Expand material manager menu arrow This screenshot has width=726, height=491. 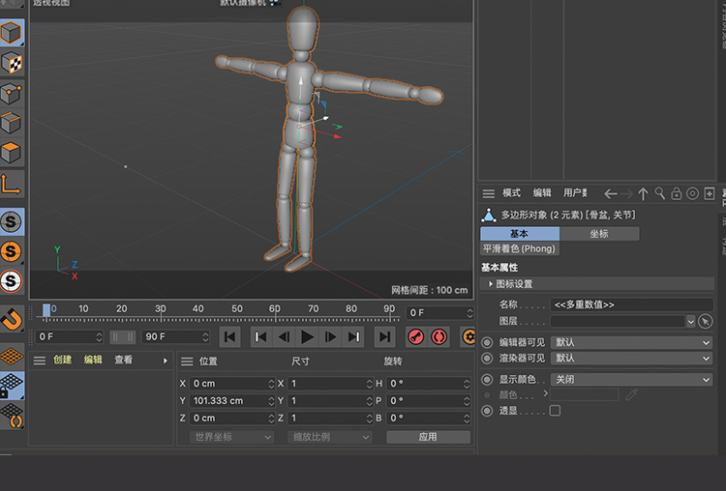166,361
